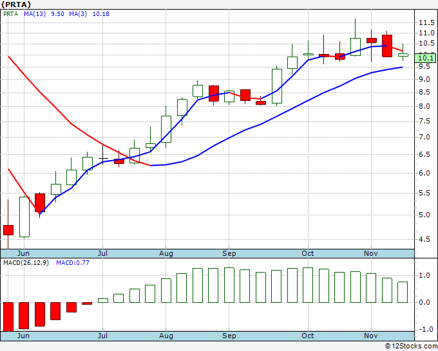Select the PRTA legend label
This screenshot has height=351, width=438.
pyautogui.click(x=10, y=14)
